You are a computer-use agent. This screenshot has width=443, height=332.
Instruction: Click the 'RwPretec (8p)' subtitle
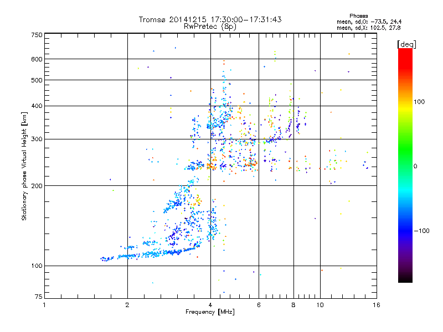pyautogui.click(x=210, y=27)
